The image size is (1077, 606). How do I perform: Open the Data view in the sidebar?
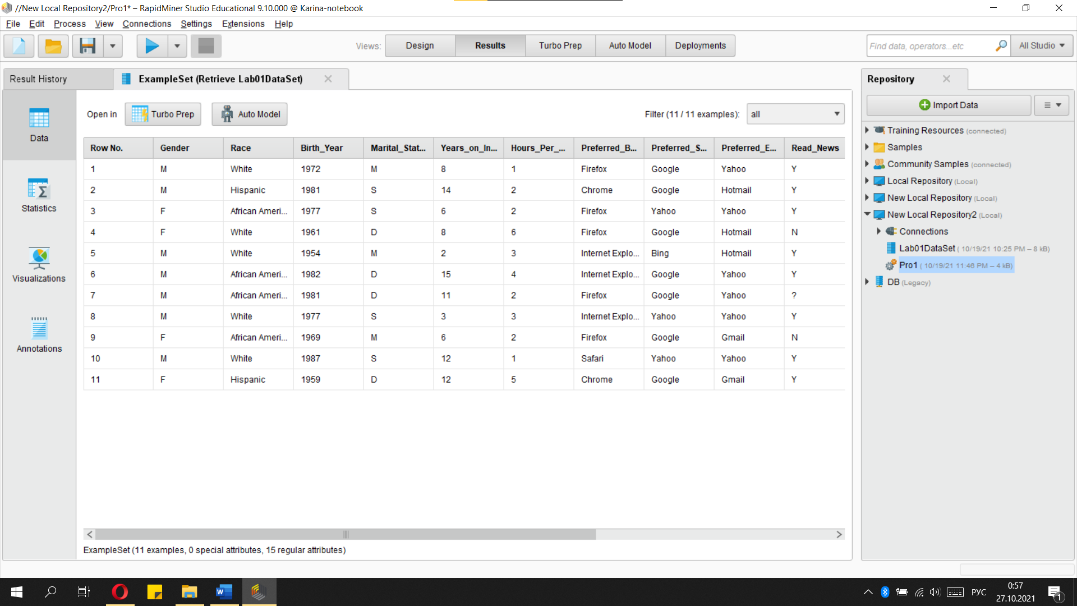(x=39, y=125)
